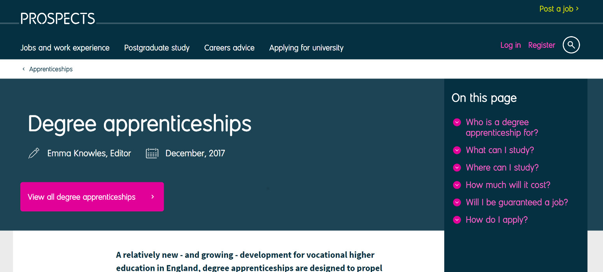603x272 pixels.
Task: Click chevron icon beside Who is a degree apprenticeship for
Action: (x=457, y=122)
